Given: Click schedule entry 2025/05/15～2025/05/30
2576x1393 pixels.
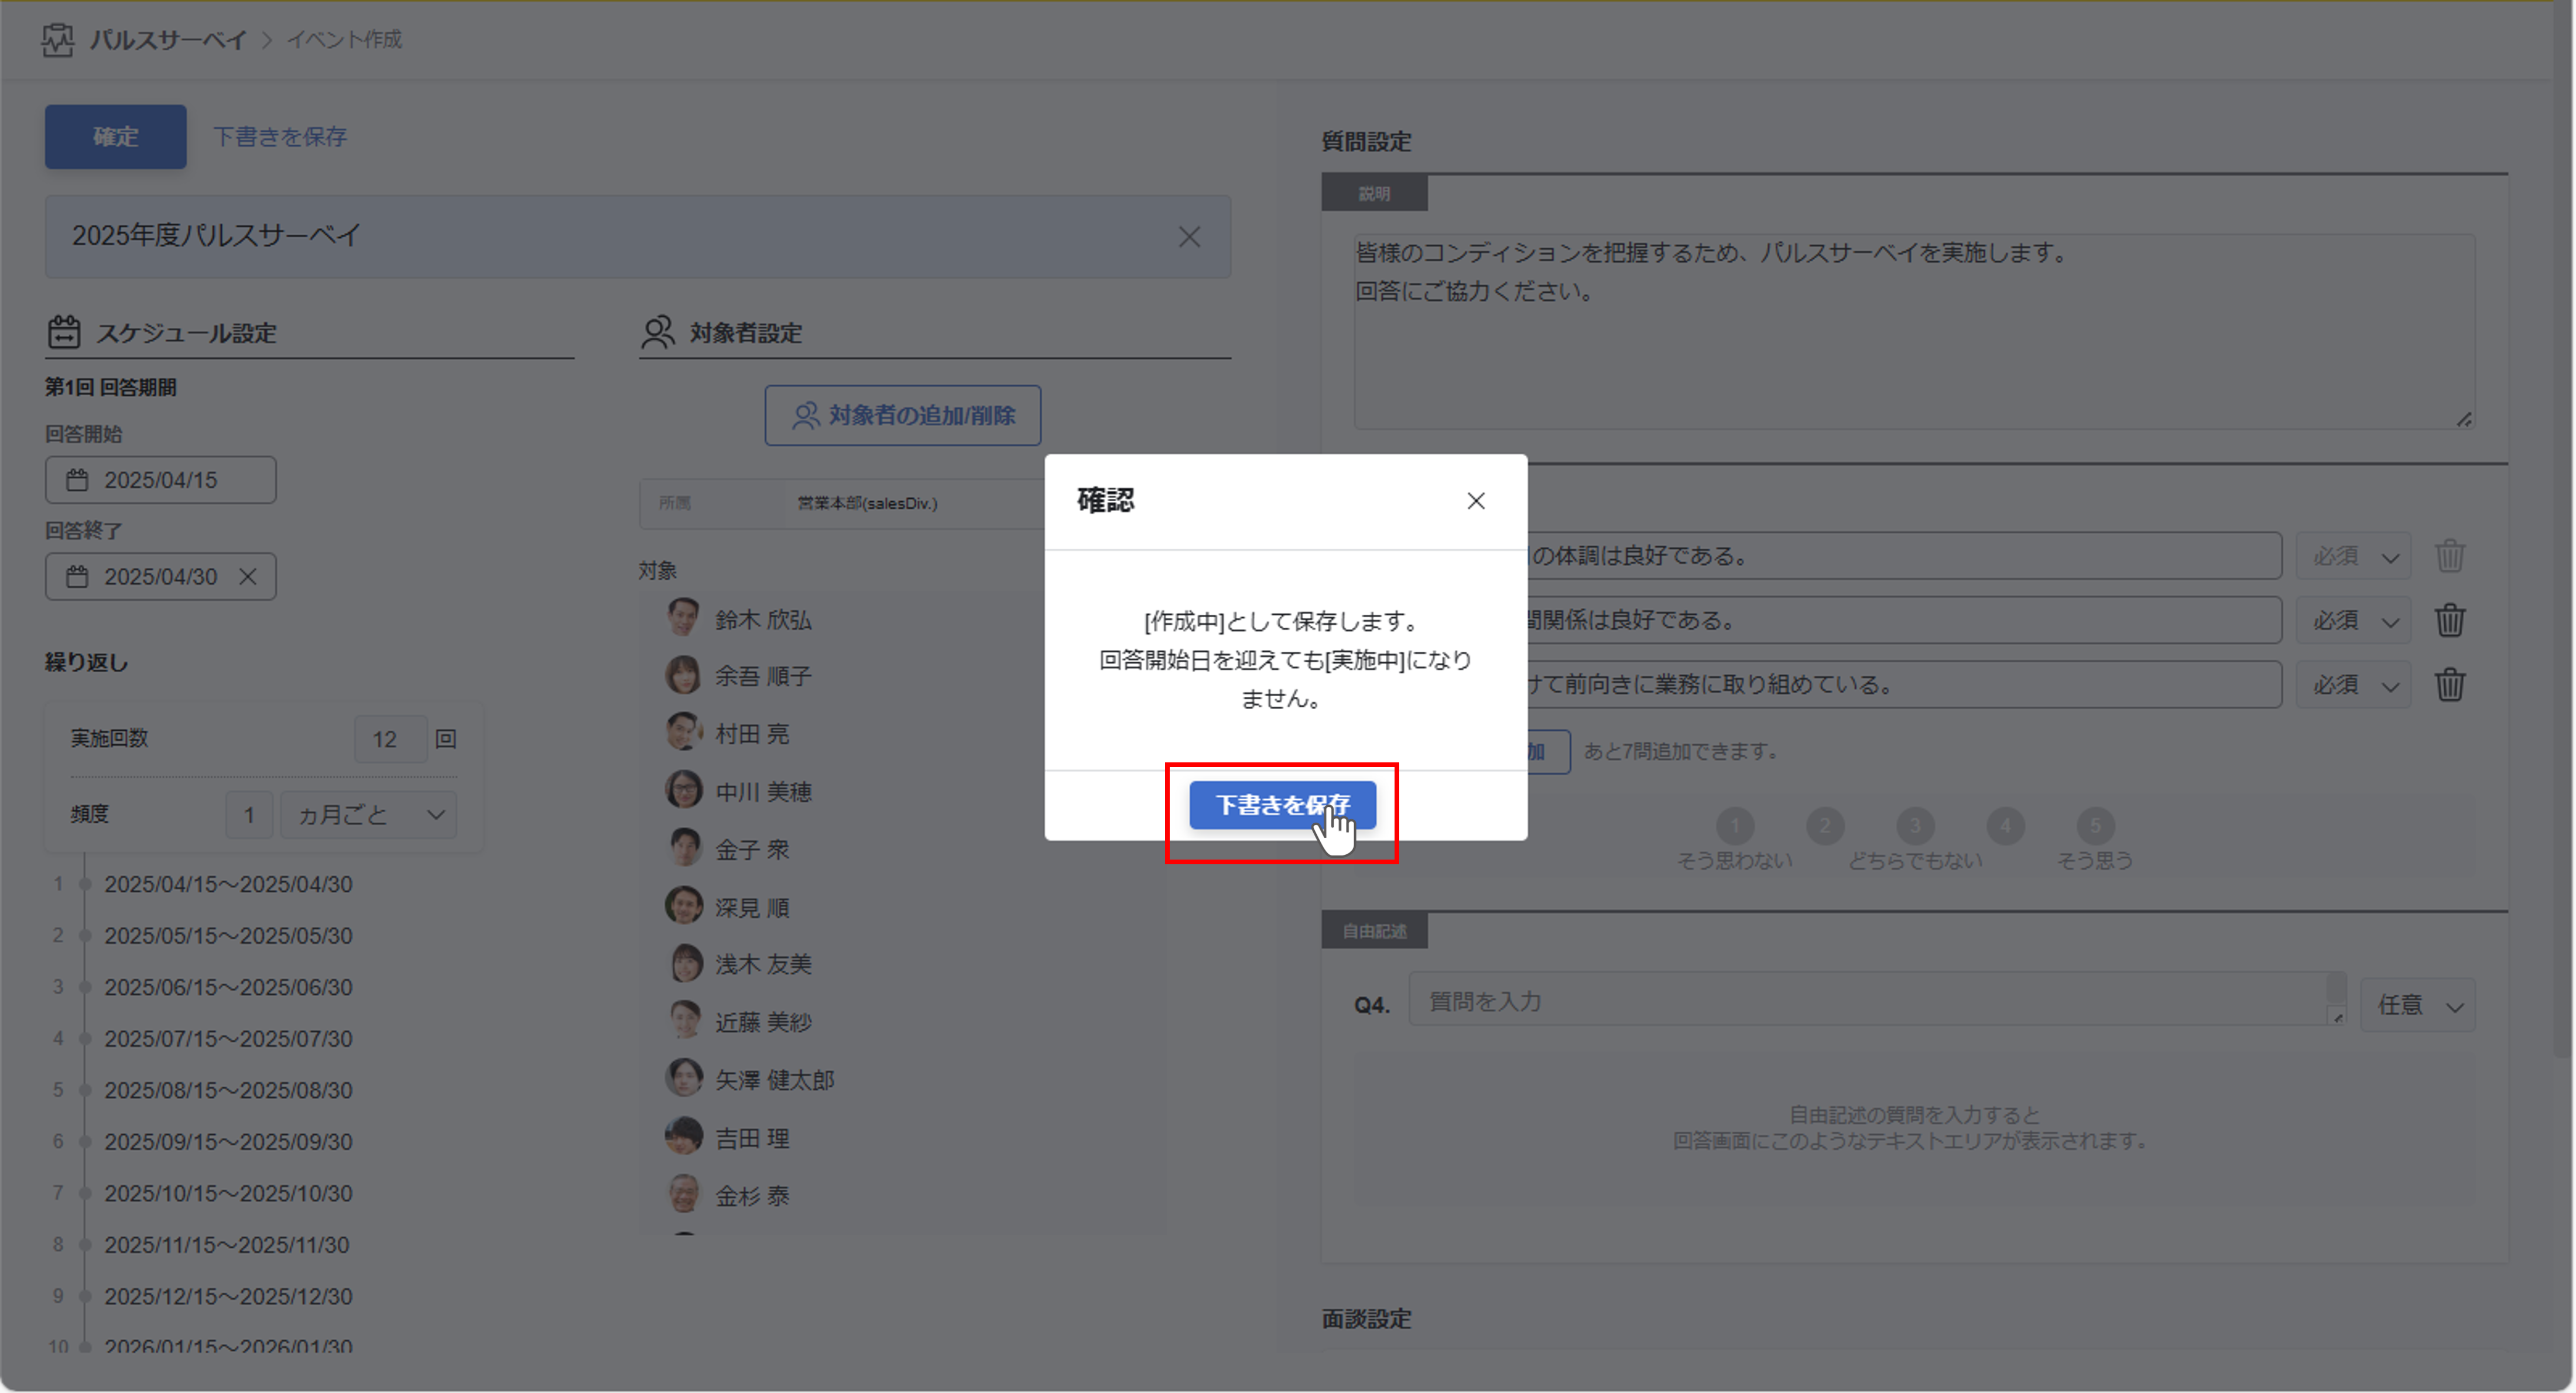Looking at the screenshot, I should click(228, 936).
